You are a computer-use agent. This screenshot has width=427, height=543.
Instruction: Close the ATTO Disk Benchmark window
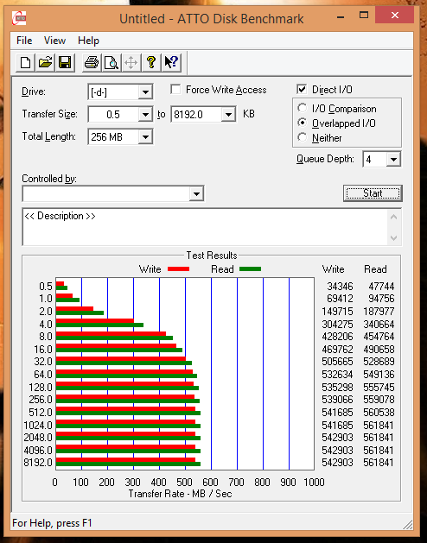(394, 16)
